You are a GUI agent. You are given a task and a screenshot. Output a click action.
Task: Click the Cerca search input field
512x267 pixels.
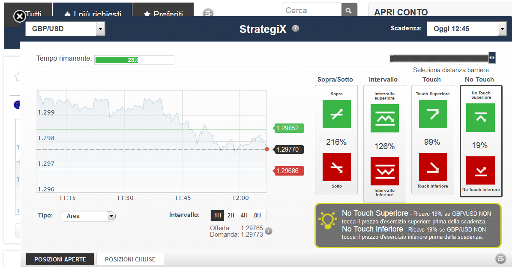click(311, 11)
